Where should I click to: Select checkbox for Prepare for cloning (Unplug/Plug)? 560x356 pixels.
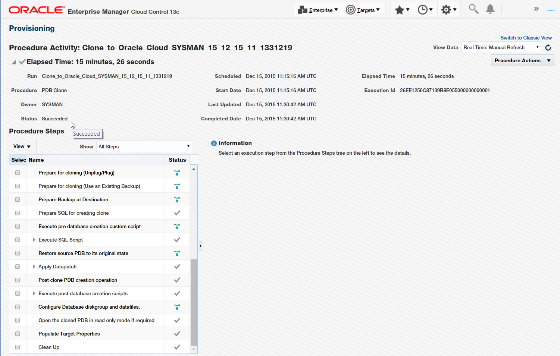point(18,173)
